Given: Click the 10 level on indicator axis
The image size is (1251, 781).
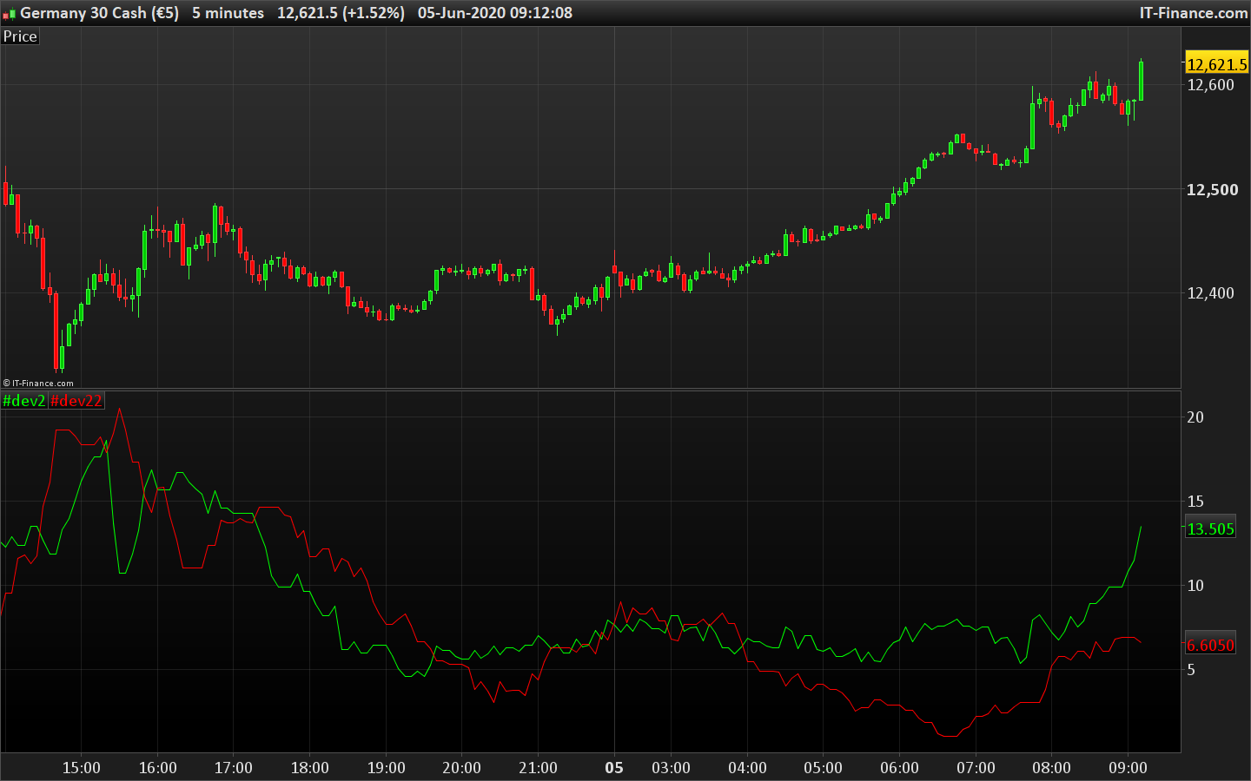Looking at the screenshot, I should tap(1195, 586).
